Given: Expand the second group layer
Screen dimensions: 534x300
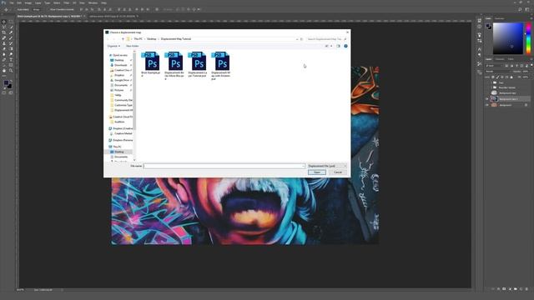Looking at the screenshot, I should pos(491,87).
